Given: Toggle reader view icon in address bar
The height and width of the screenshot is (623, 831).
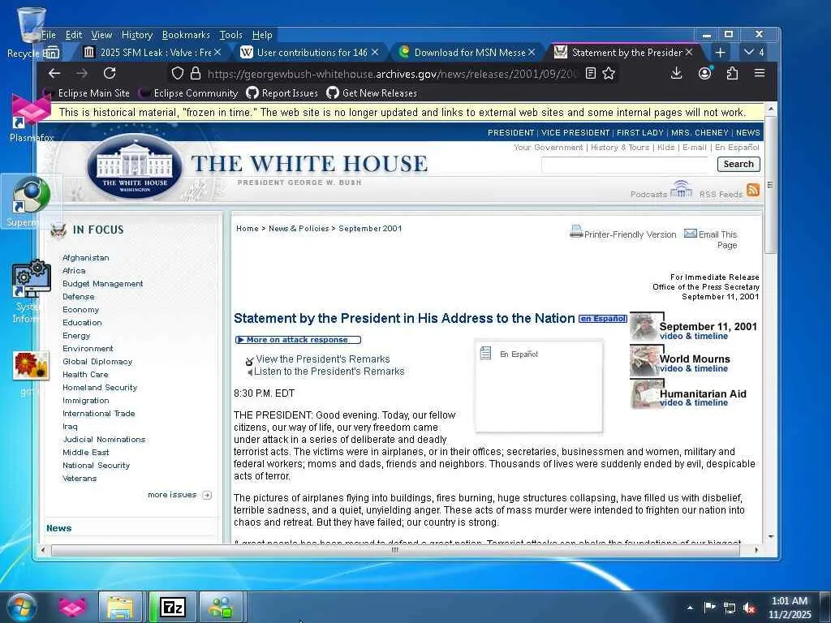Looking at the screenshot, I should [591, 73].
